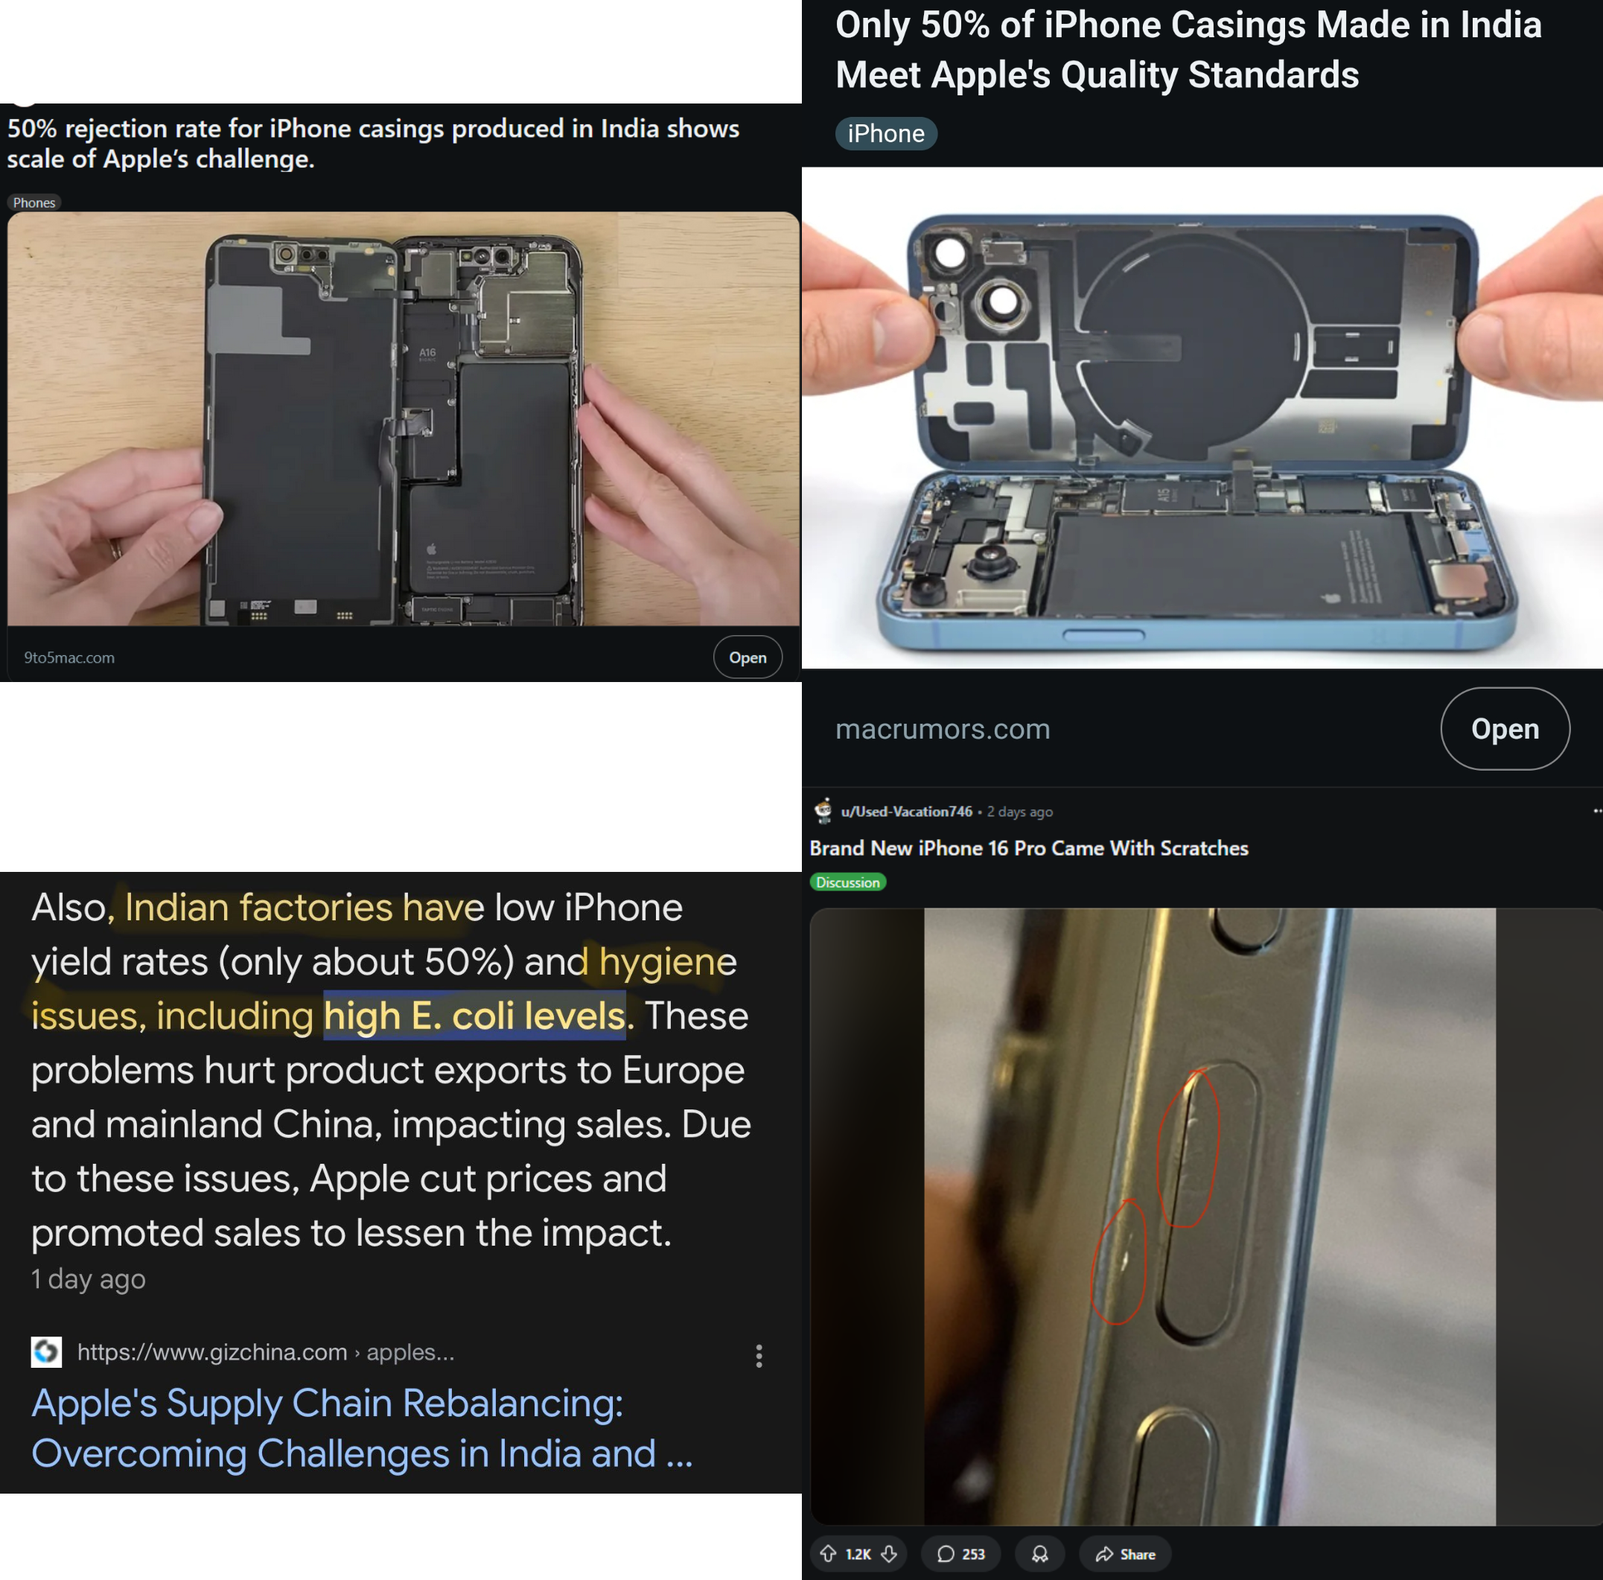Open the macrumors.com article
The image size is (1603, 1580).
pyautogui.click(x=1504, y=729)
